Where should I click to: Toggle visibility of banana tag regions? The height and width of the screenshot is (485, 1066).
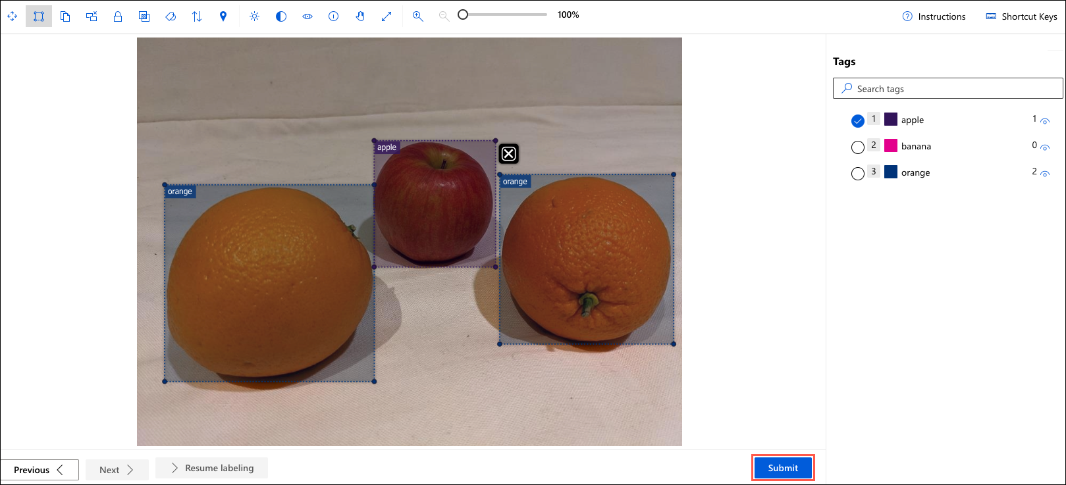pyautogui.click(x=1045, y=147)
